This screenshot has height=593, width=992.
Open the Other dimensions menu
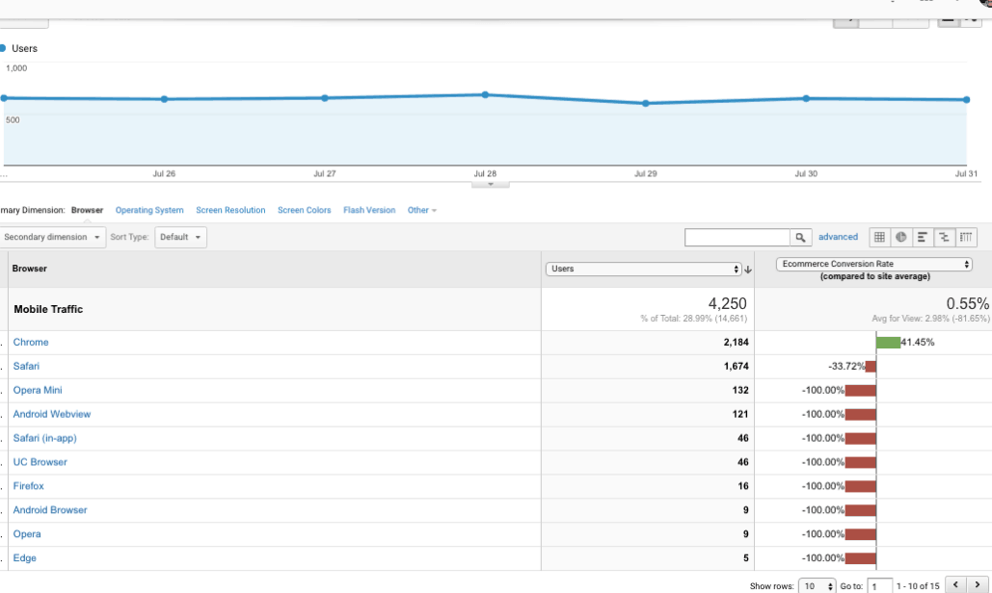click(421, 210)
